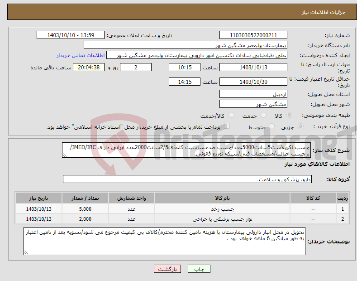Click the price validity date 1403/10/30 field
357x281 pixels.
253,82
